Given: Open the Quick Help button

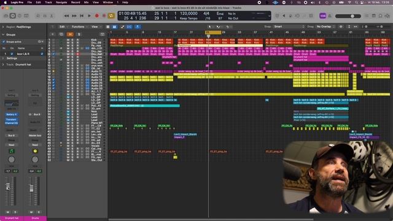Looking at the screenshot, I should coord(19,16).
